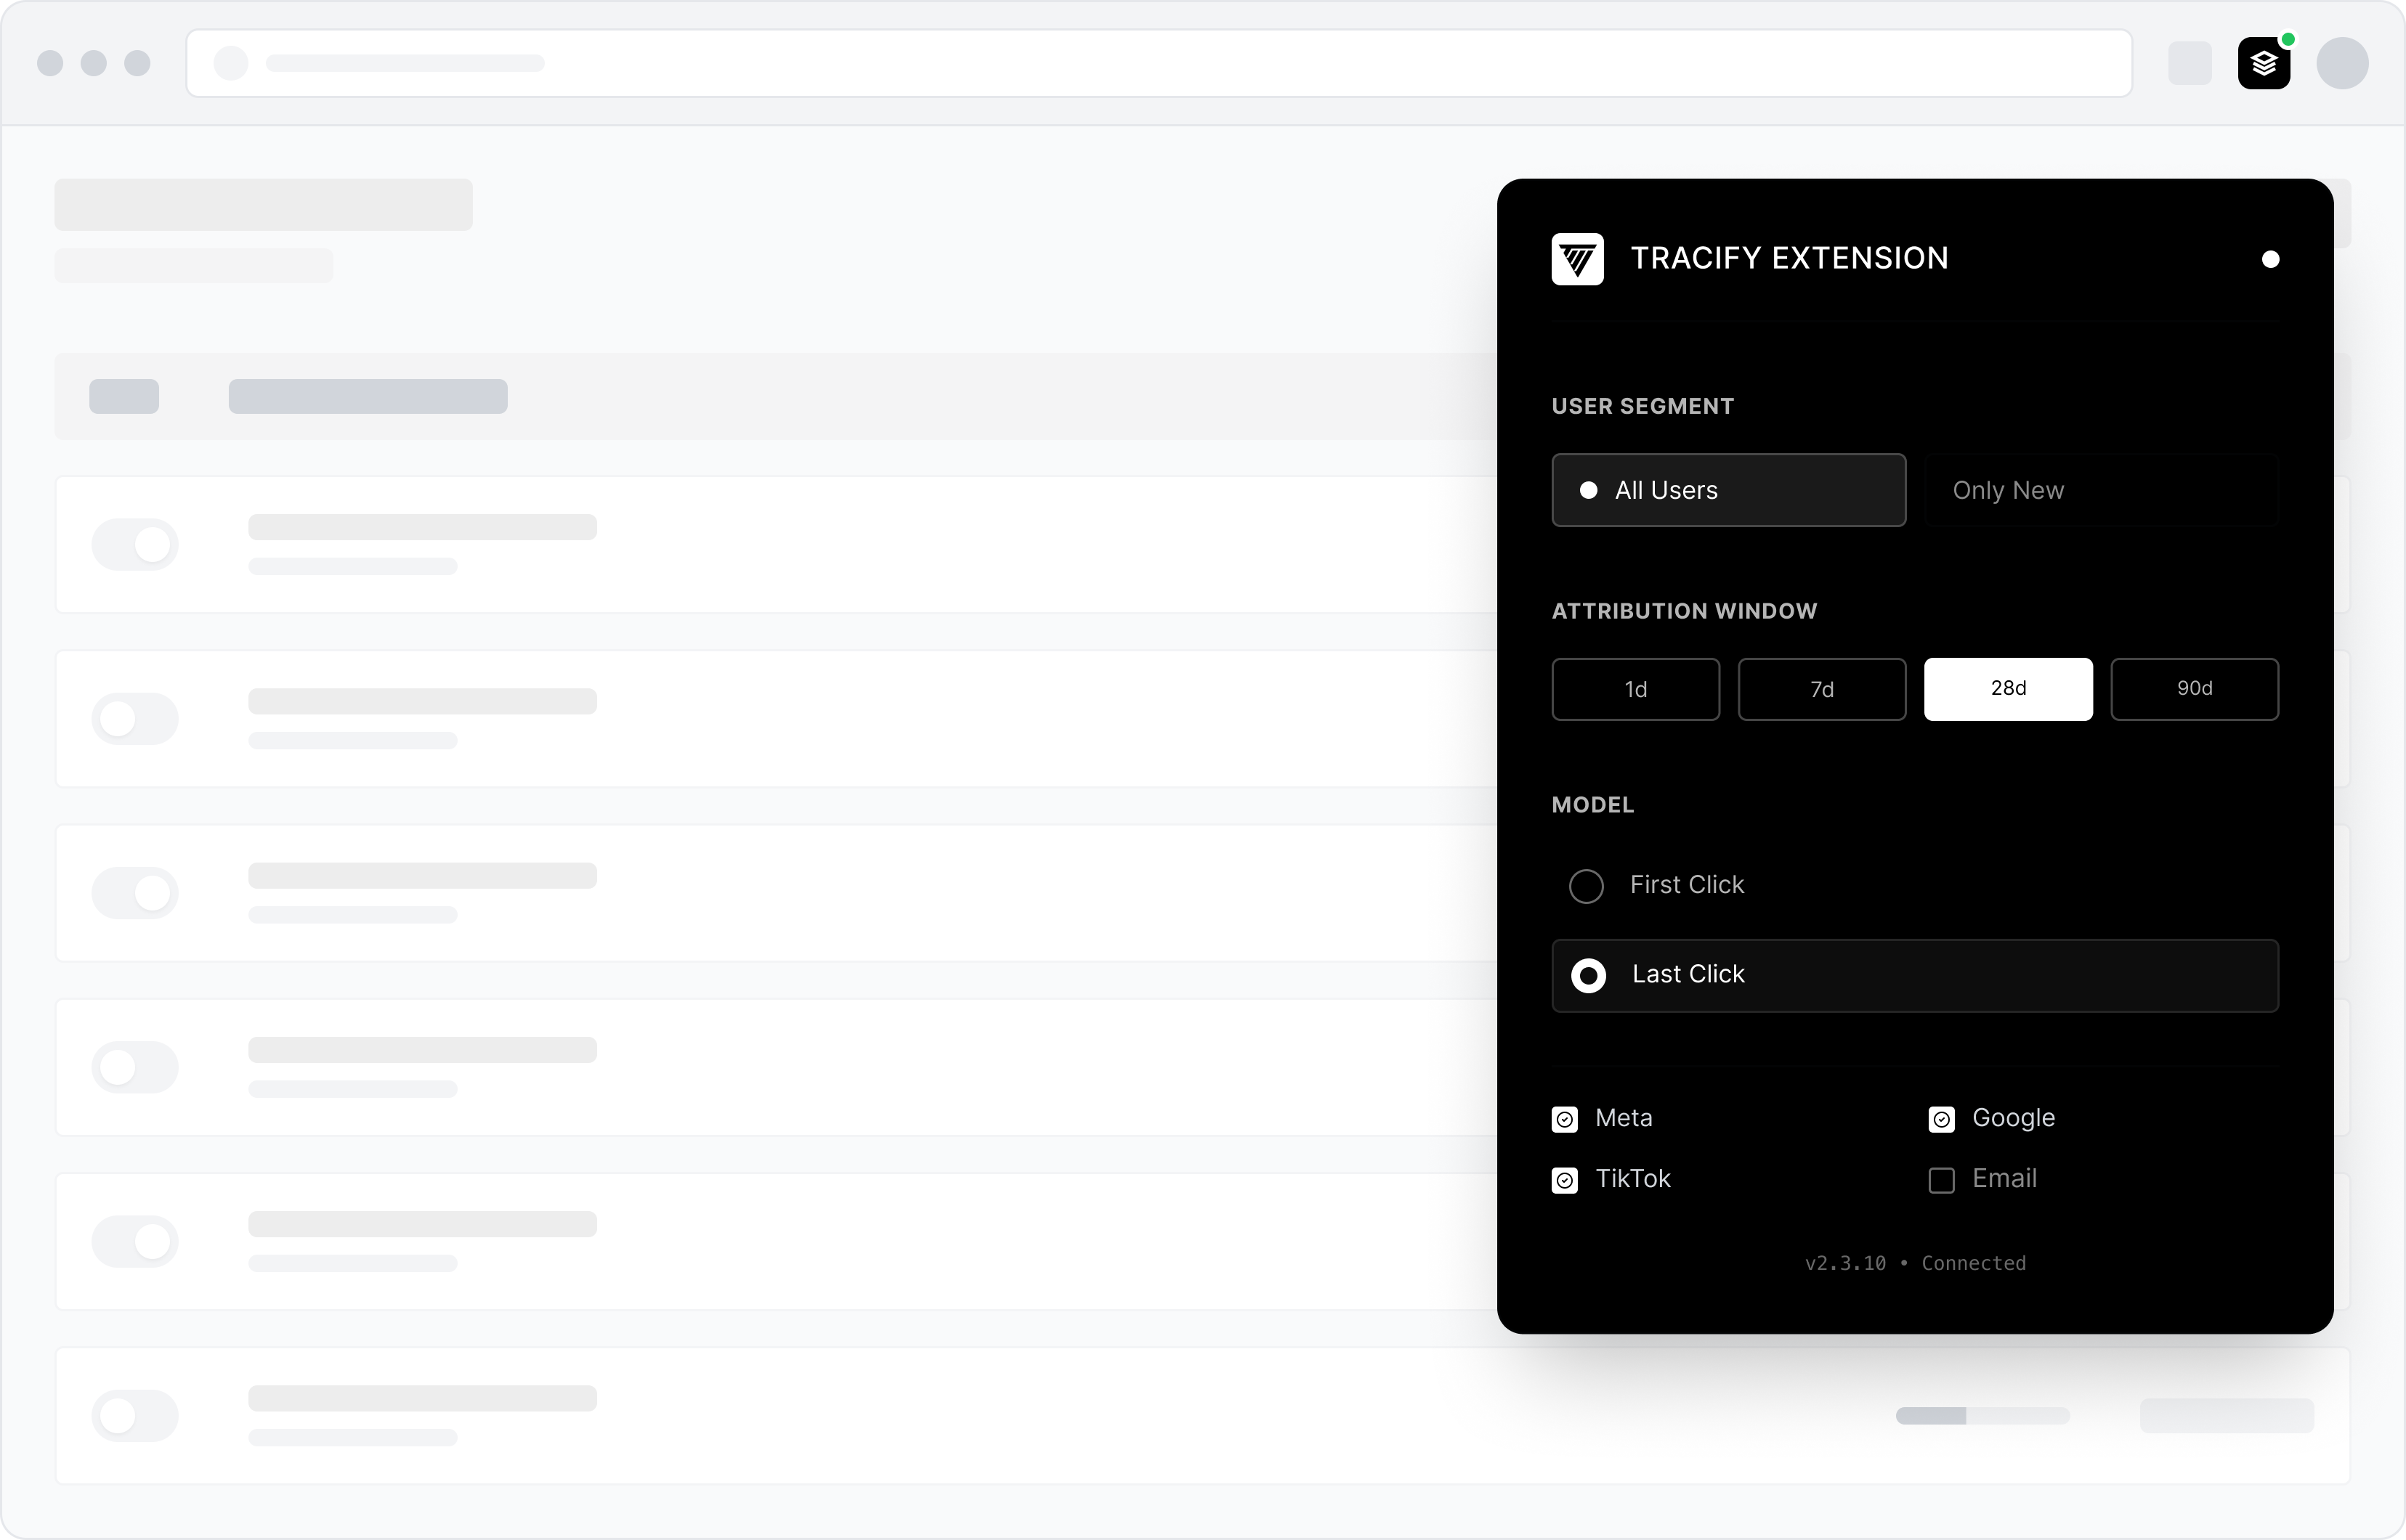The height and width of the screenshot is (1540, 2406).
Task: Select the First Click model
Action: [1587, 886]
